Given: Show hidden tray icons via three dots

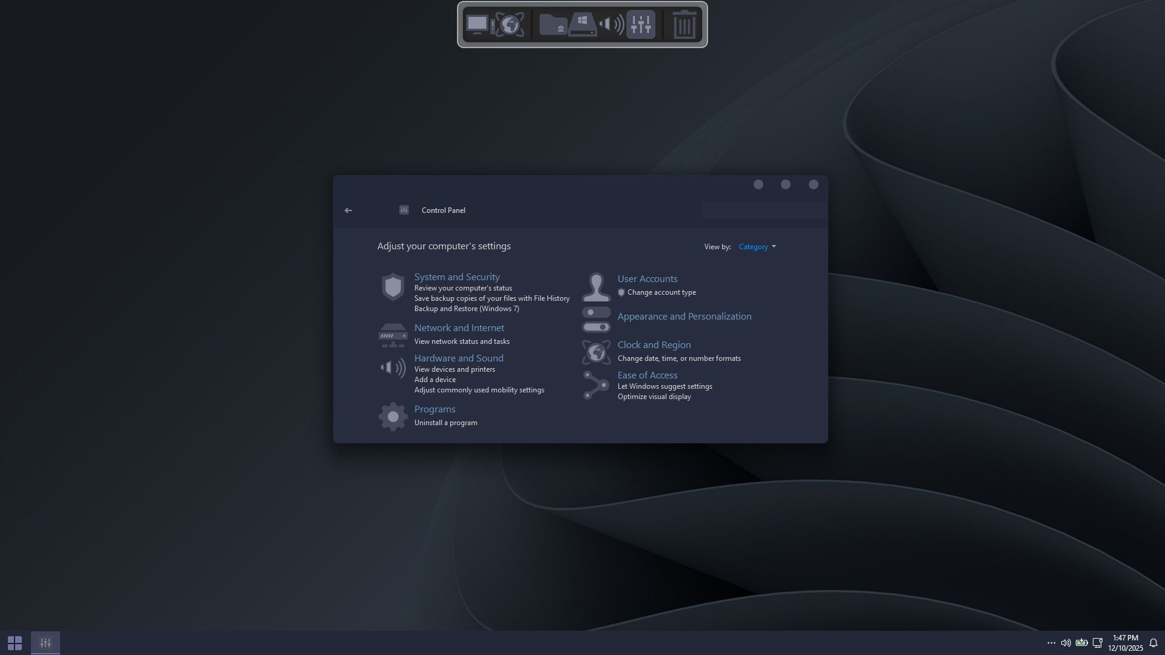Looking at the screenshot, I should tap(1051, 643).
